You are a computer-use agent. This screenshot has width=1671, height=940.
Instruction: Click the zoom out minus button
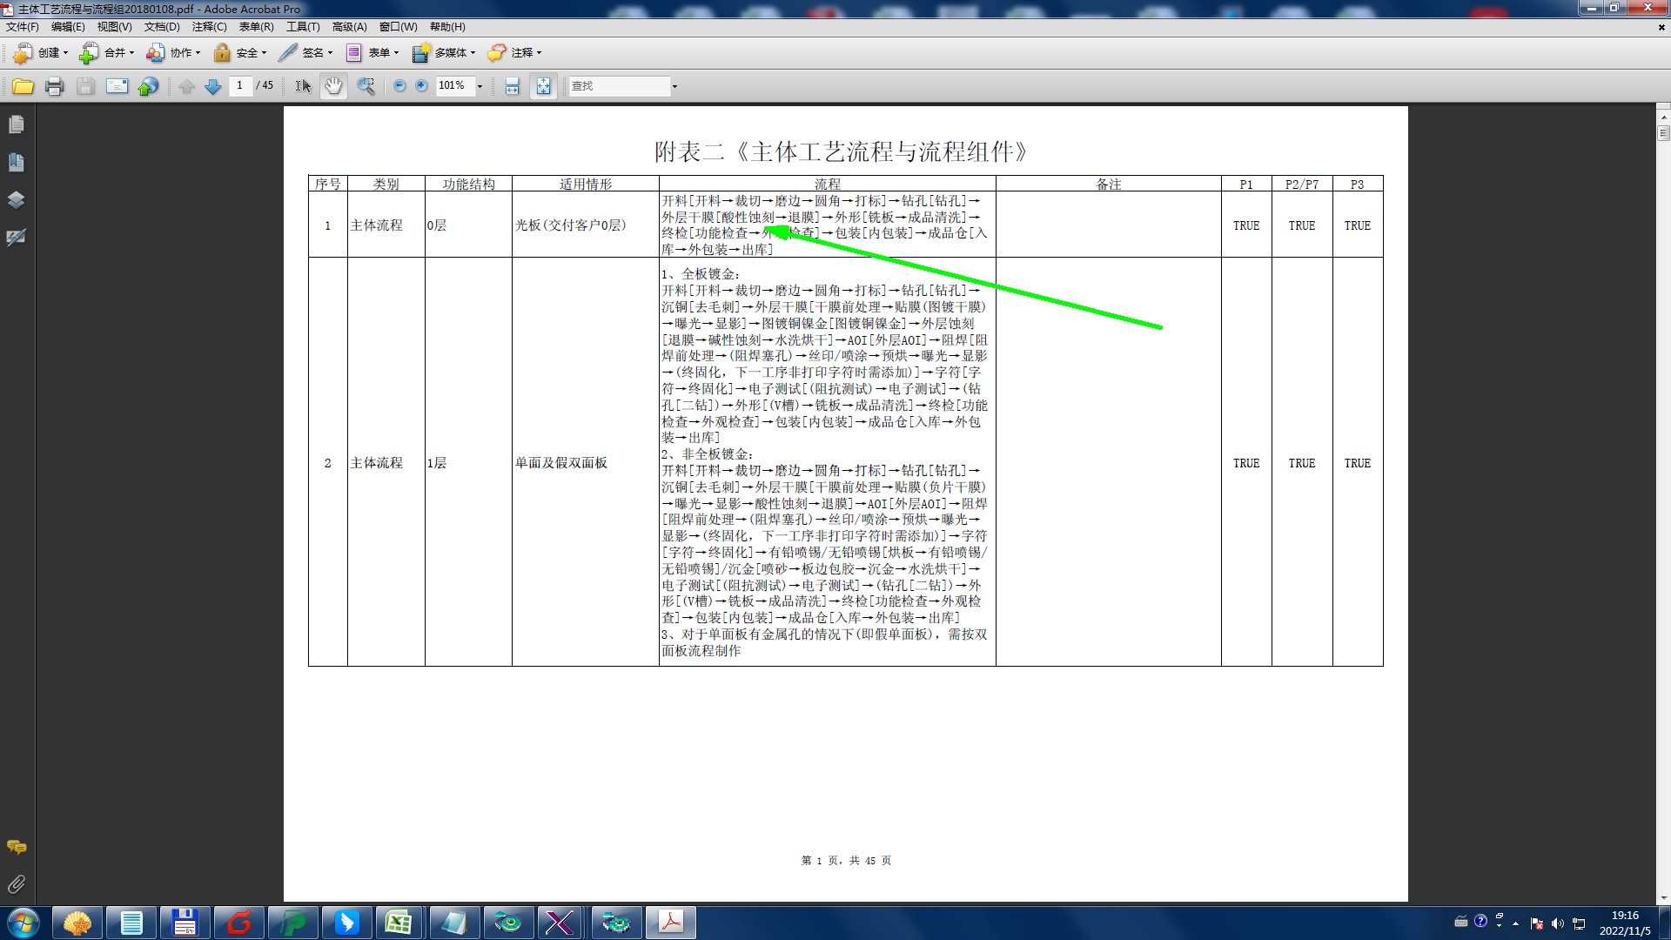tap(399, 86)
